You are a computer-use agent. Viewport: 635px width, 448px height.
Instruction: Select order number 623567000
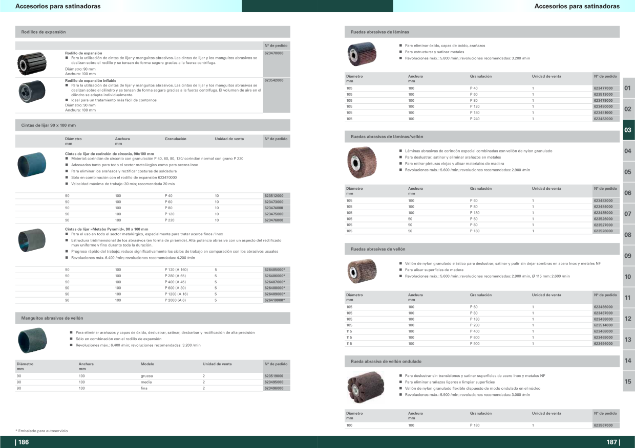(x=603, y=425)
